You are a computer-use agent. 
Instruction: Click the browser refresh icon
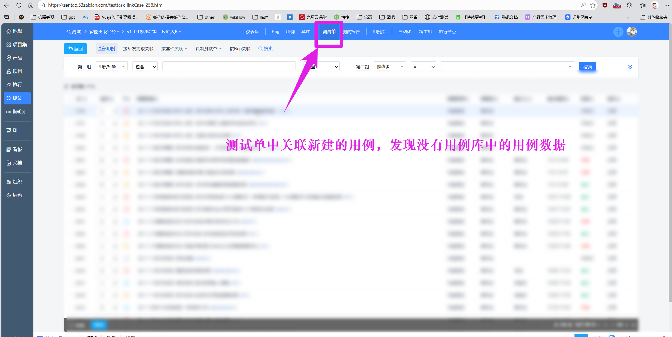point(19,5)
